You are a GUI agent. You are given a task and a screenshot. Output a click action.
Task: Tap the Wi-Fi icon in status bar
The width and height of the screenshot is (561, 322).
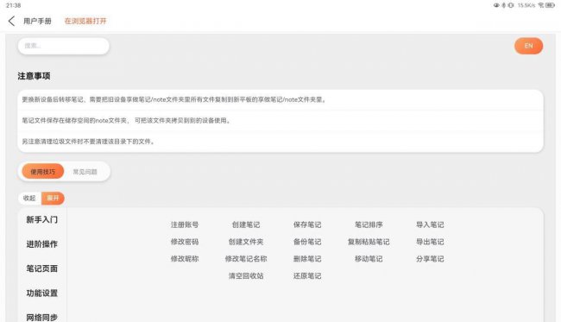(541, 5)
